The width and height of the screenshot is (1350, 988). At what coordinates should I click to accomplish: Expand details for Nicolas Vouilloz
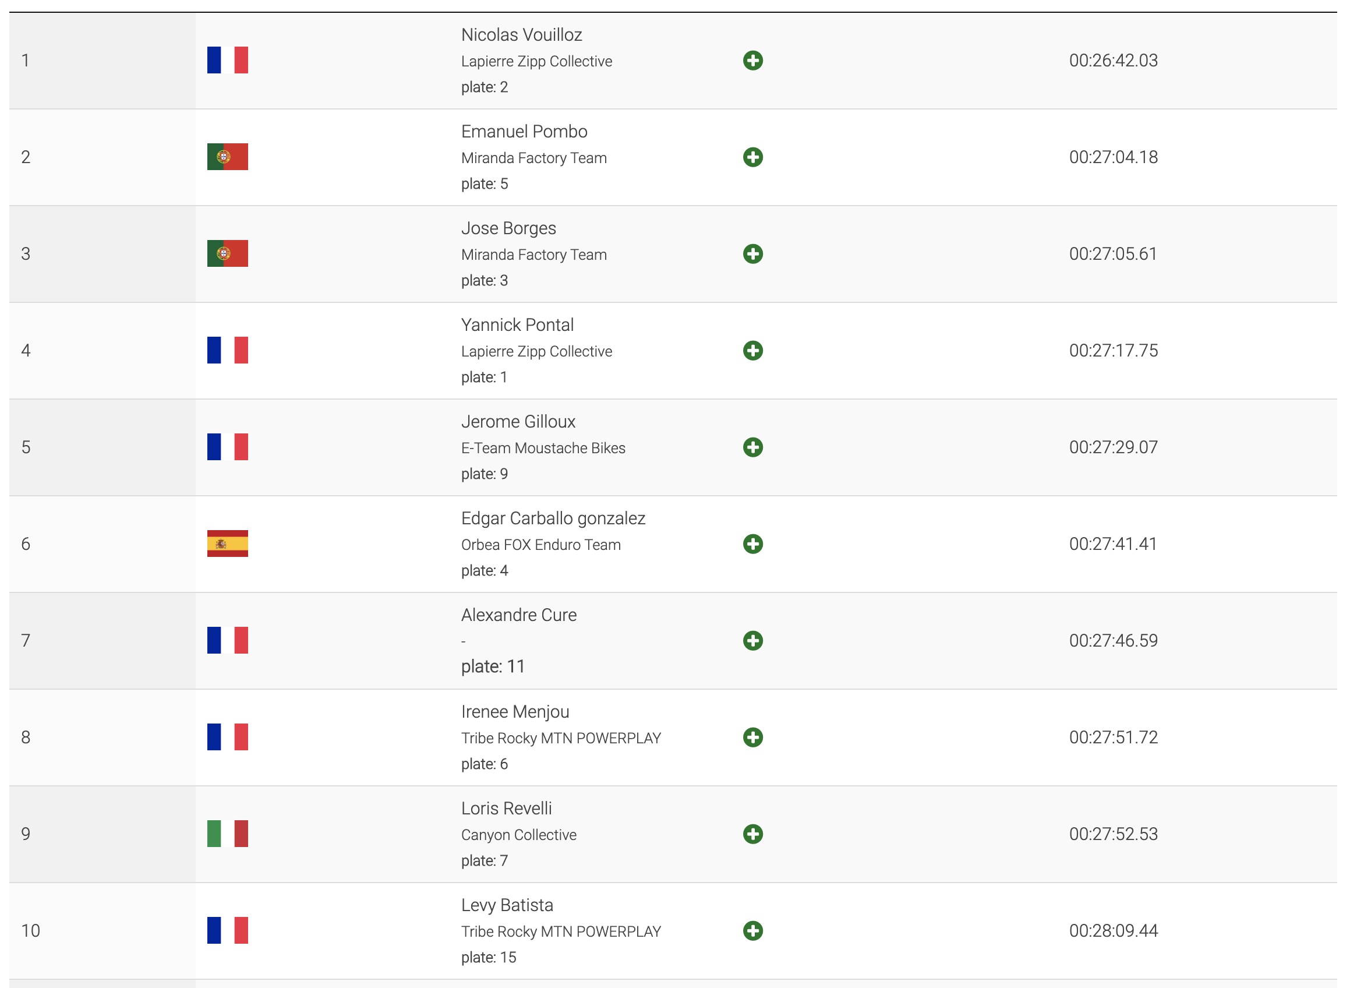752,61
